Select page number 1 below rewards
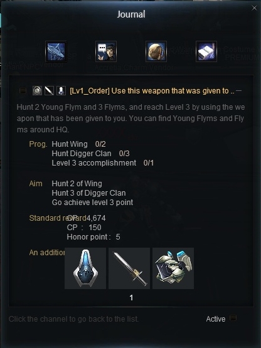The image size is (261, 348). click(131, 298)
